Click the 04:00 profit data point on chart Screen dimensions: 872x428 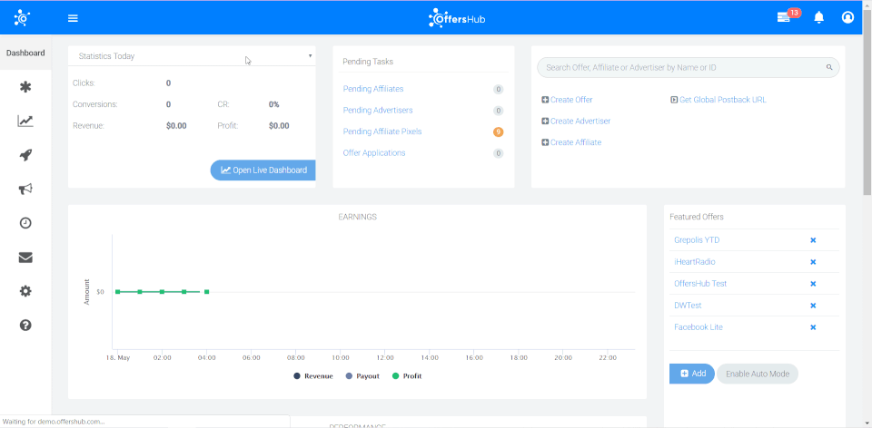tap(206, 291)
